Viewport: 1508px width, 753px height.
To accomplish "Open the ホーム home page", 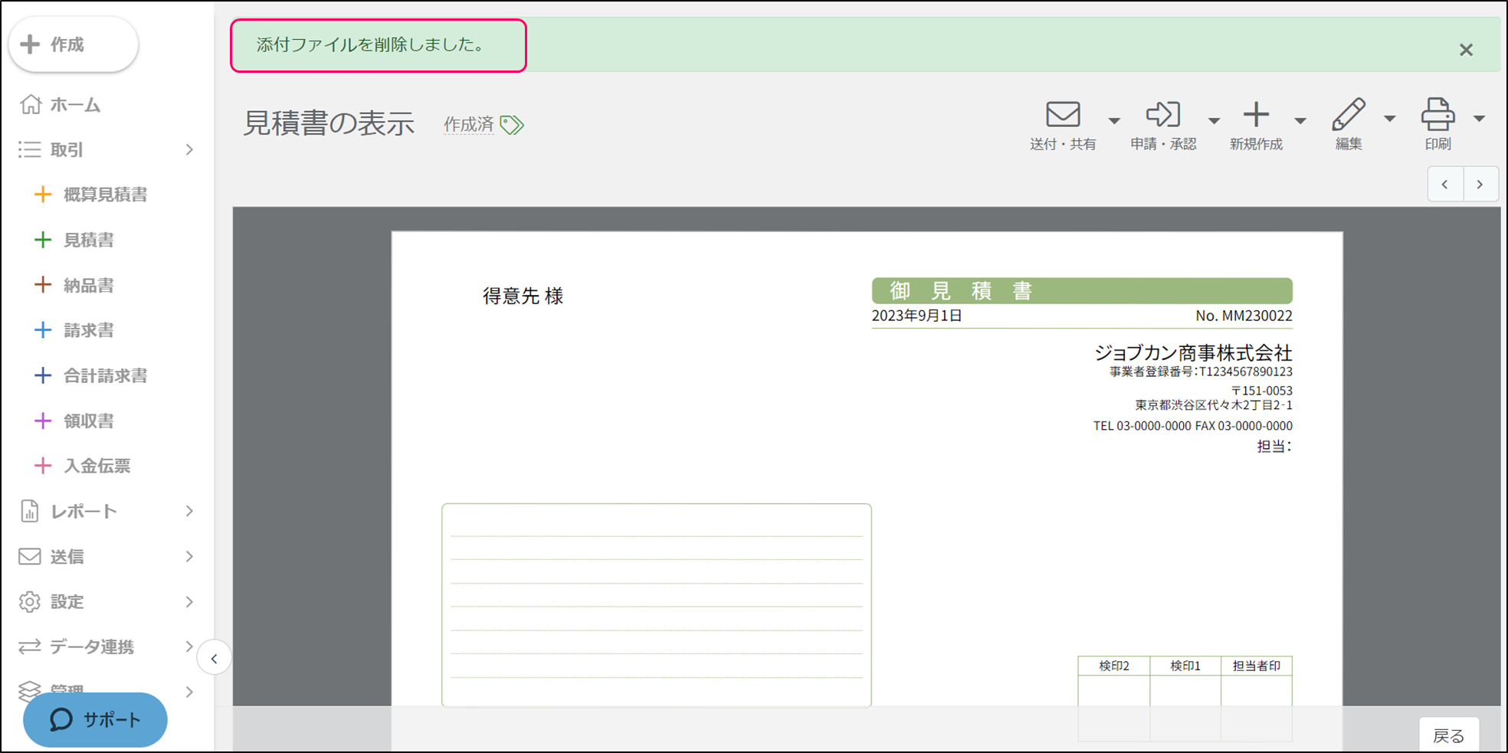I will pyautogui.click(x=75, y=105).
